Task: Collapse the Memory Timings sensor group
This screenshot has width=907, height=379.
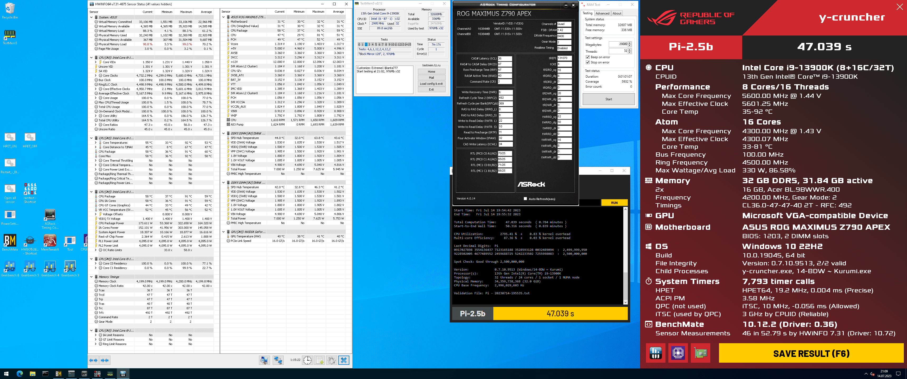Action: 91,277
